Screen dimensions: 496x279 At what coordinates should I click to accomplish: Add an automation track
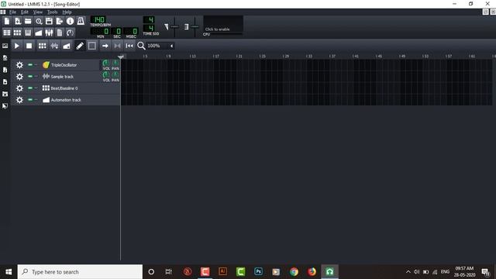point(67,46)
